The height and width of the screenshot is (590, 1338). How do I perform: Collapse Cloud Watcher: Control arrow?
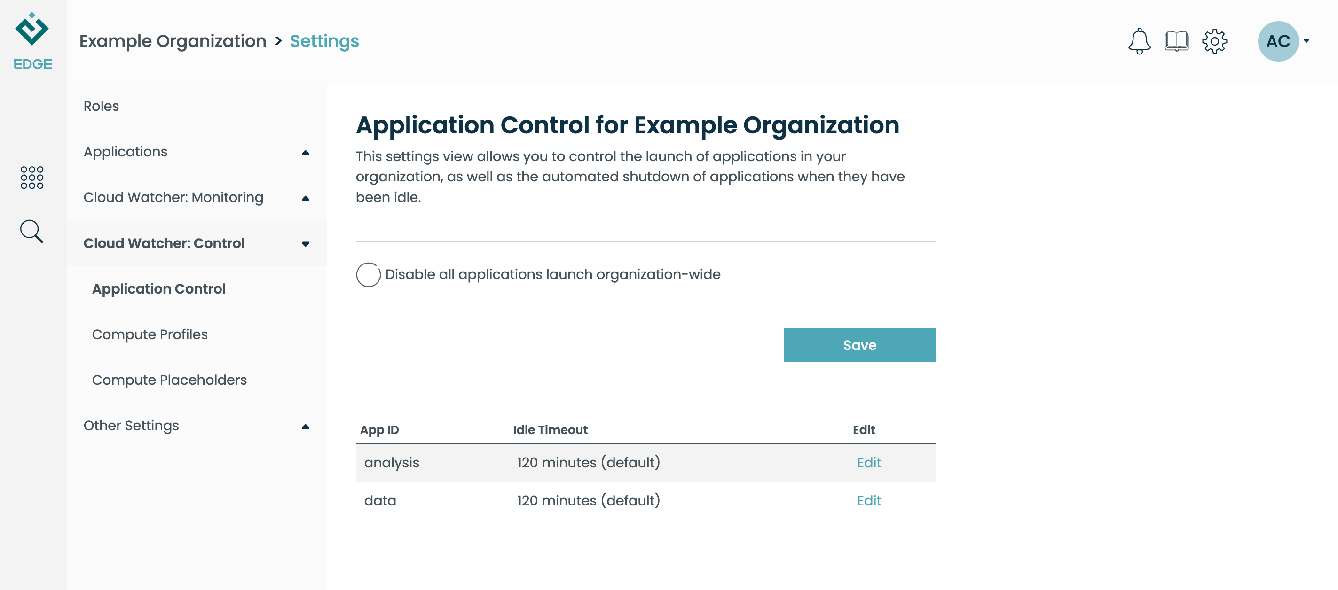pyautogui.click(x=306, y=244)
